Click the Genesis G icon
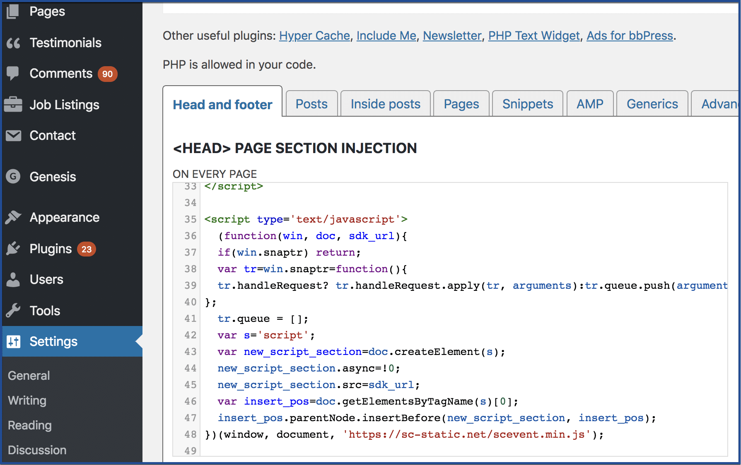Screen dimensions: 741x465 click(x=13, y=177)
